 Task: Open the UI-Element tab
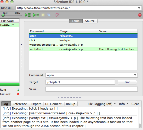click(x=53, y=104)
